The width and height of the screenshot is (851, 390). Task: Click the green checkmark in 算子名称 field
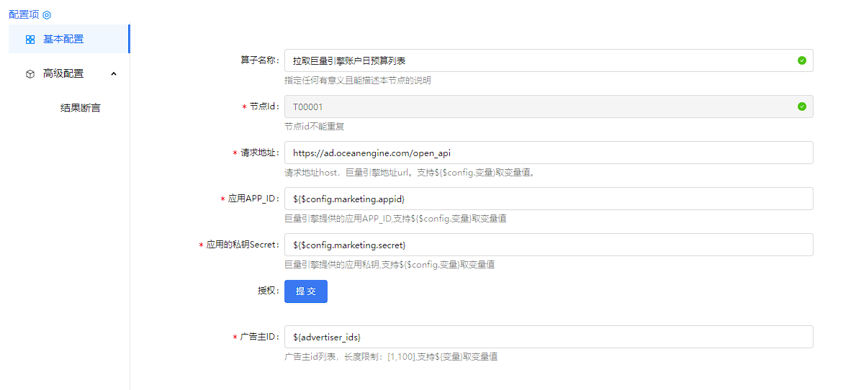click(801, 60)
